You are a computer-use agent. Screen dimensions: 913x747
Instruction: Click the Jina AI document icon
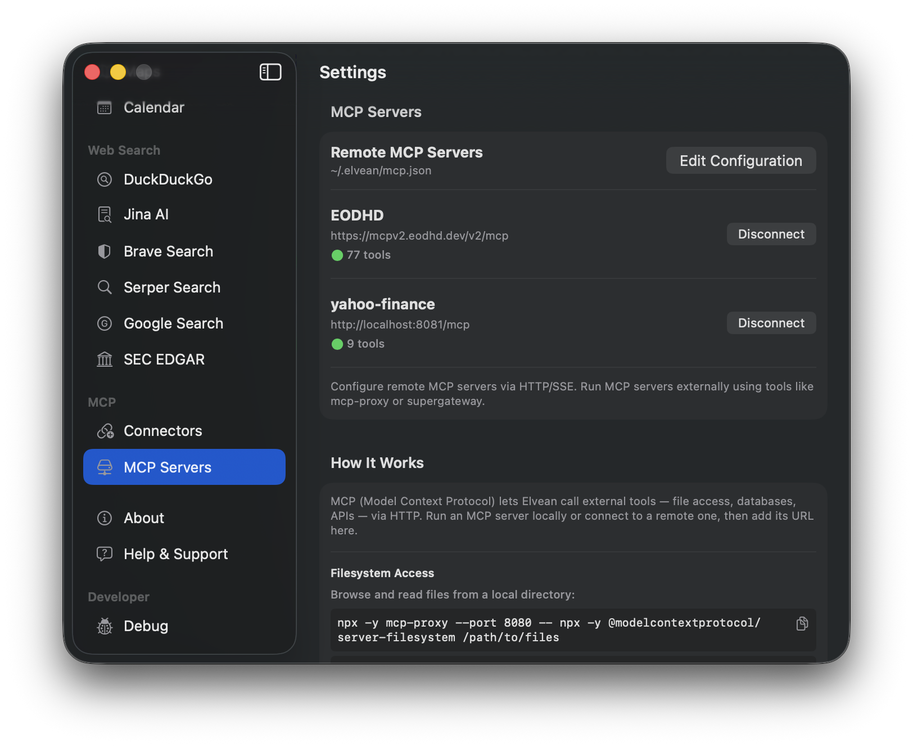[x=105, y=214]
